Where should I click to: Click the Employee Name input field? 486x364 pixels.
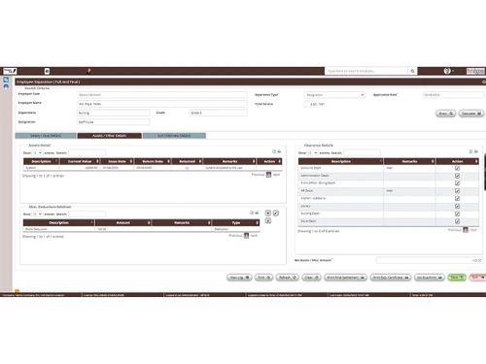tap(162, 104)
